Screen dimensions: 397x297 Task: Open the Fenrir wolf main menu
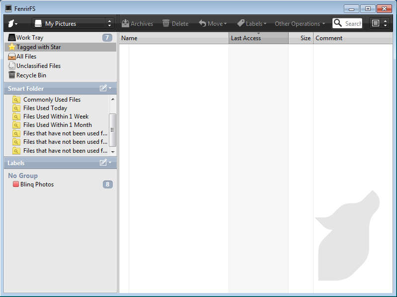click(12, 23)
